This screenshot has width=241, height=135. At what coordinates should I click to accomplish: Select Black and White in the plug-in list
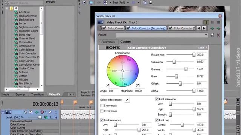pos(27,16)
